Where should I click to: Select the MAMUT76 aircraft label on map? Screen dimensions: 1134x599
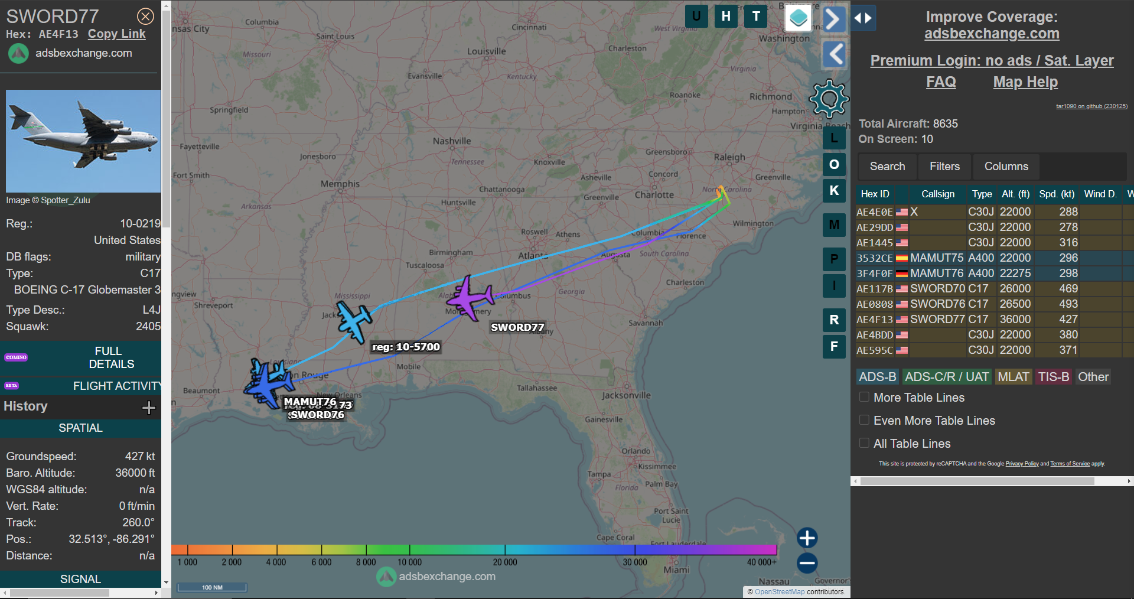tap(309, 402)
